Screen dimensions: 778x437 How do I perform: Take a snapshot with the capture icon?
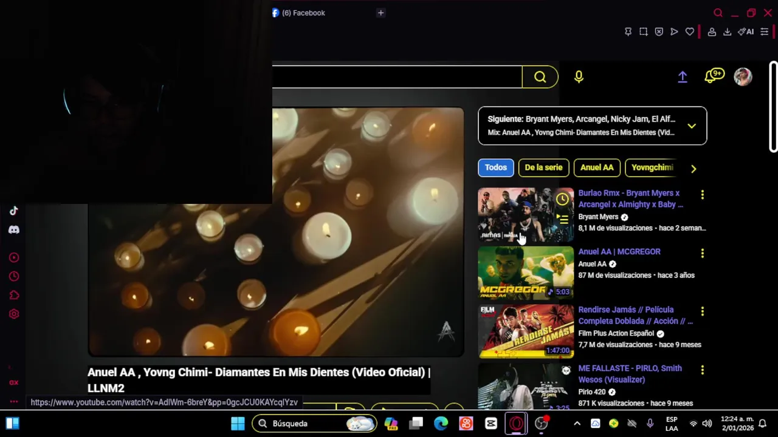coord(643,32)
